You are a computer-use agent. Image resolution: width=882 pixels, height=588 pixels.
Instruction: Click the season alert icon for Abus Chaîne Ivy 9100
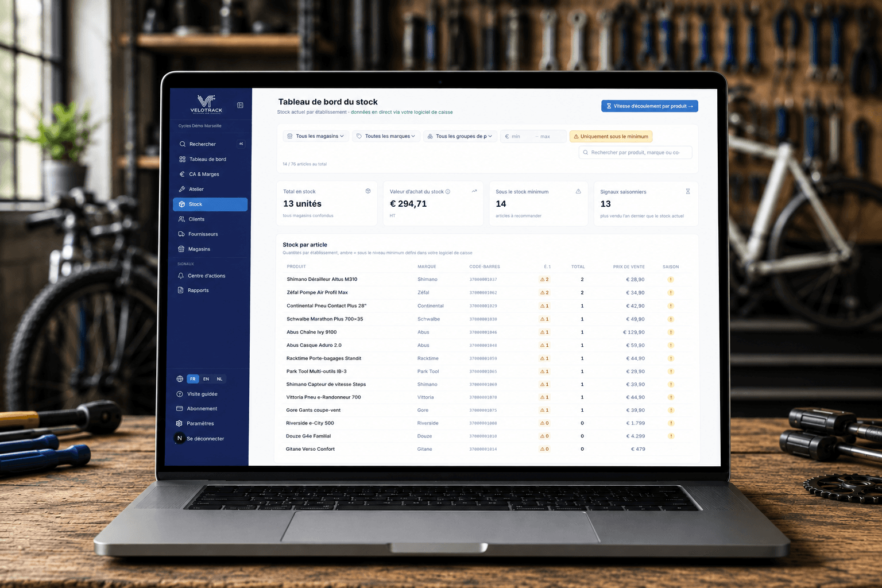[x=670, y=332]
